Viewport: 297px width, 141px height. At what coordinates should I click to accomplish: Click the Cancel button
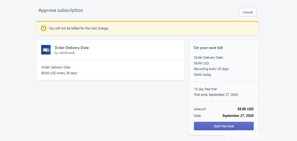(248, 12)
